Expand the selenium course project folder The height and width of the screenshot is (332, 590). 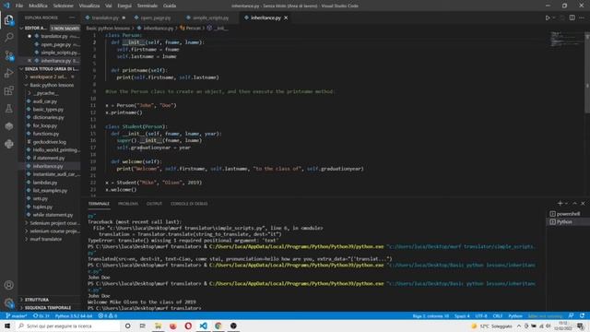tap(49, 231)
